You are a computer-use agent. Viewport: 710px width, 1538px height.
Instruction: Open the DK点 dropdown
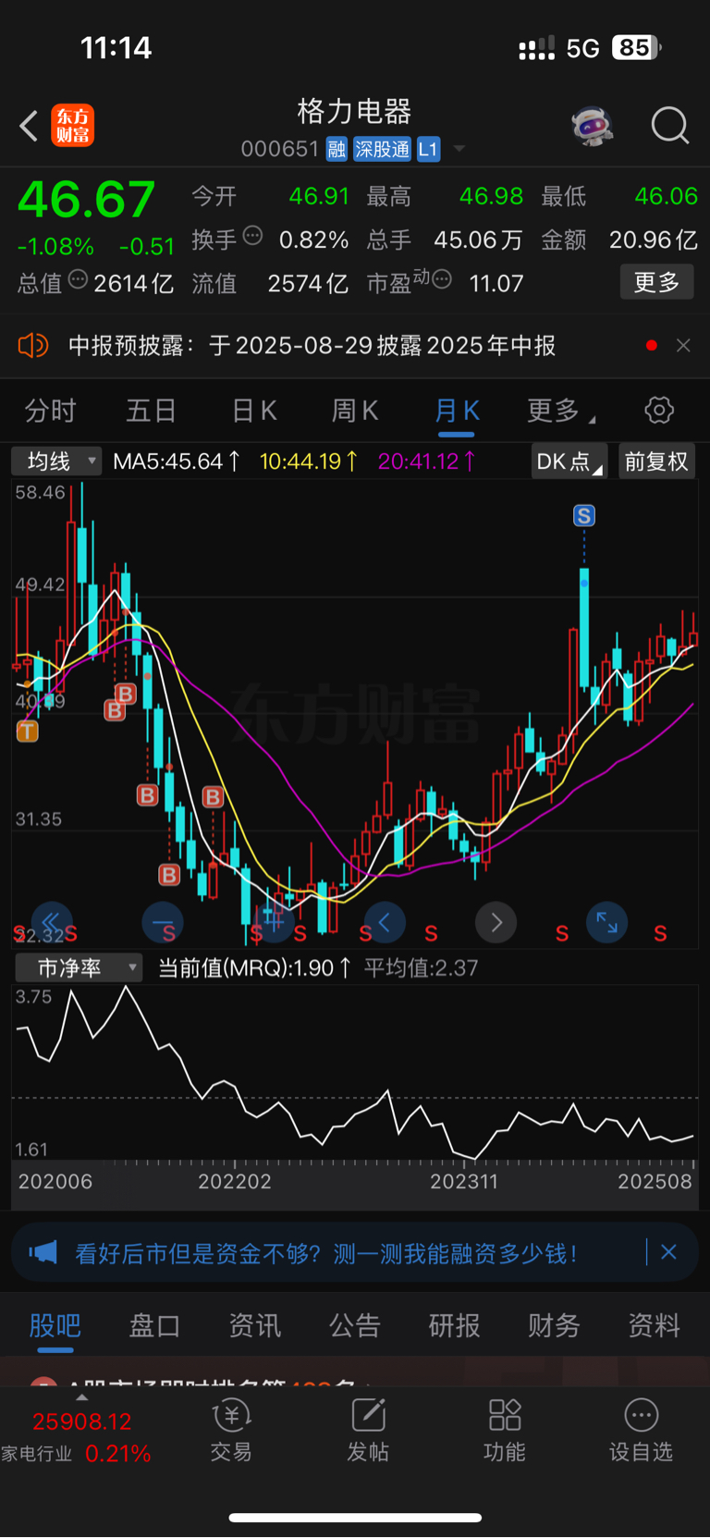point(569,461)
